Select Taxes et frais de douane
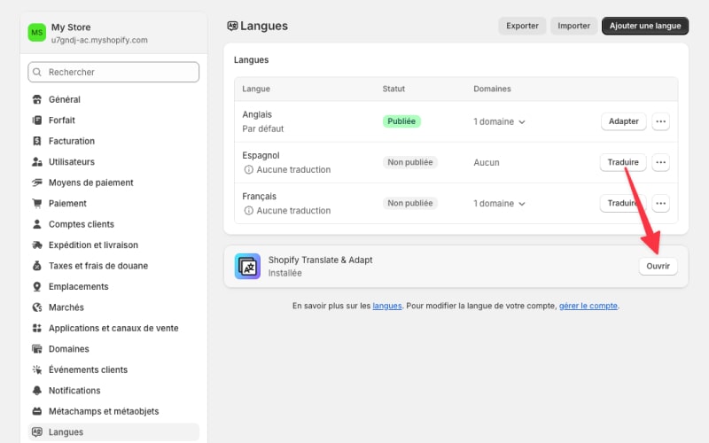The width and height of the screenshot is (709, 443). click(x=97, y=266)
